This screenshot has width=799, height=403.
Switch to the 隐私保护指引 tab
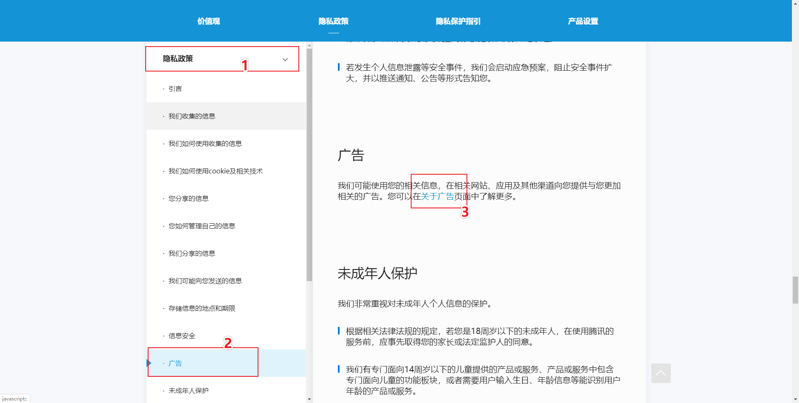tap(458, 21)
